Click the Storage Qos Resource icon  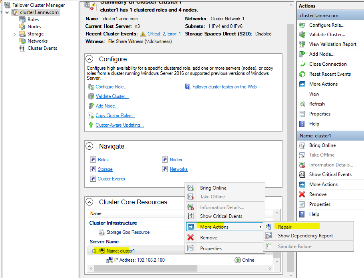coord(101,232)
